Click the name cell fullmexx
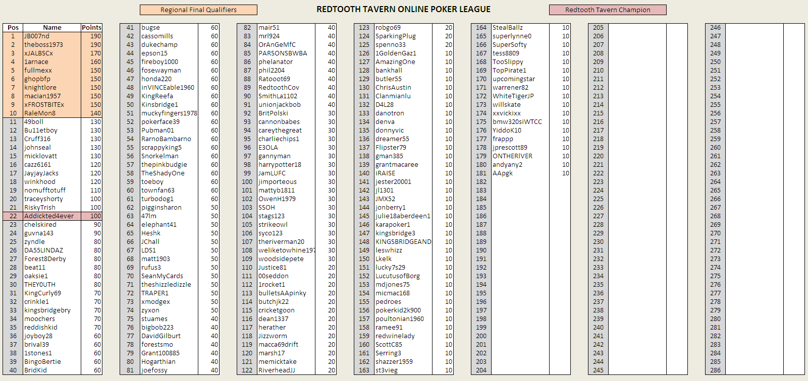808x381 pixels. pos(52,70)
